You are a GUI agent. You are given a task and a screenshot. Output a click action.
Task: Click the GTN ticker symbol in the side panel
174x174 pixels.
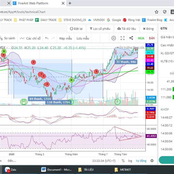(x=164, y=28)
